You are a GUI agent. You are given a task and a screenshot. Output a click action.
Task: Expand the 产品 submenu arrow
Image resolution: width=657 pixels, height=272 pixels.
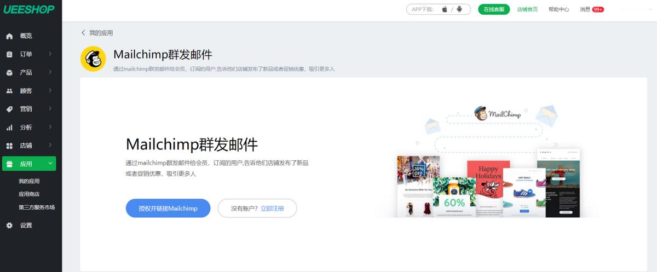pyautogui.click(x=50, y=72)
